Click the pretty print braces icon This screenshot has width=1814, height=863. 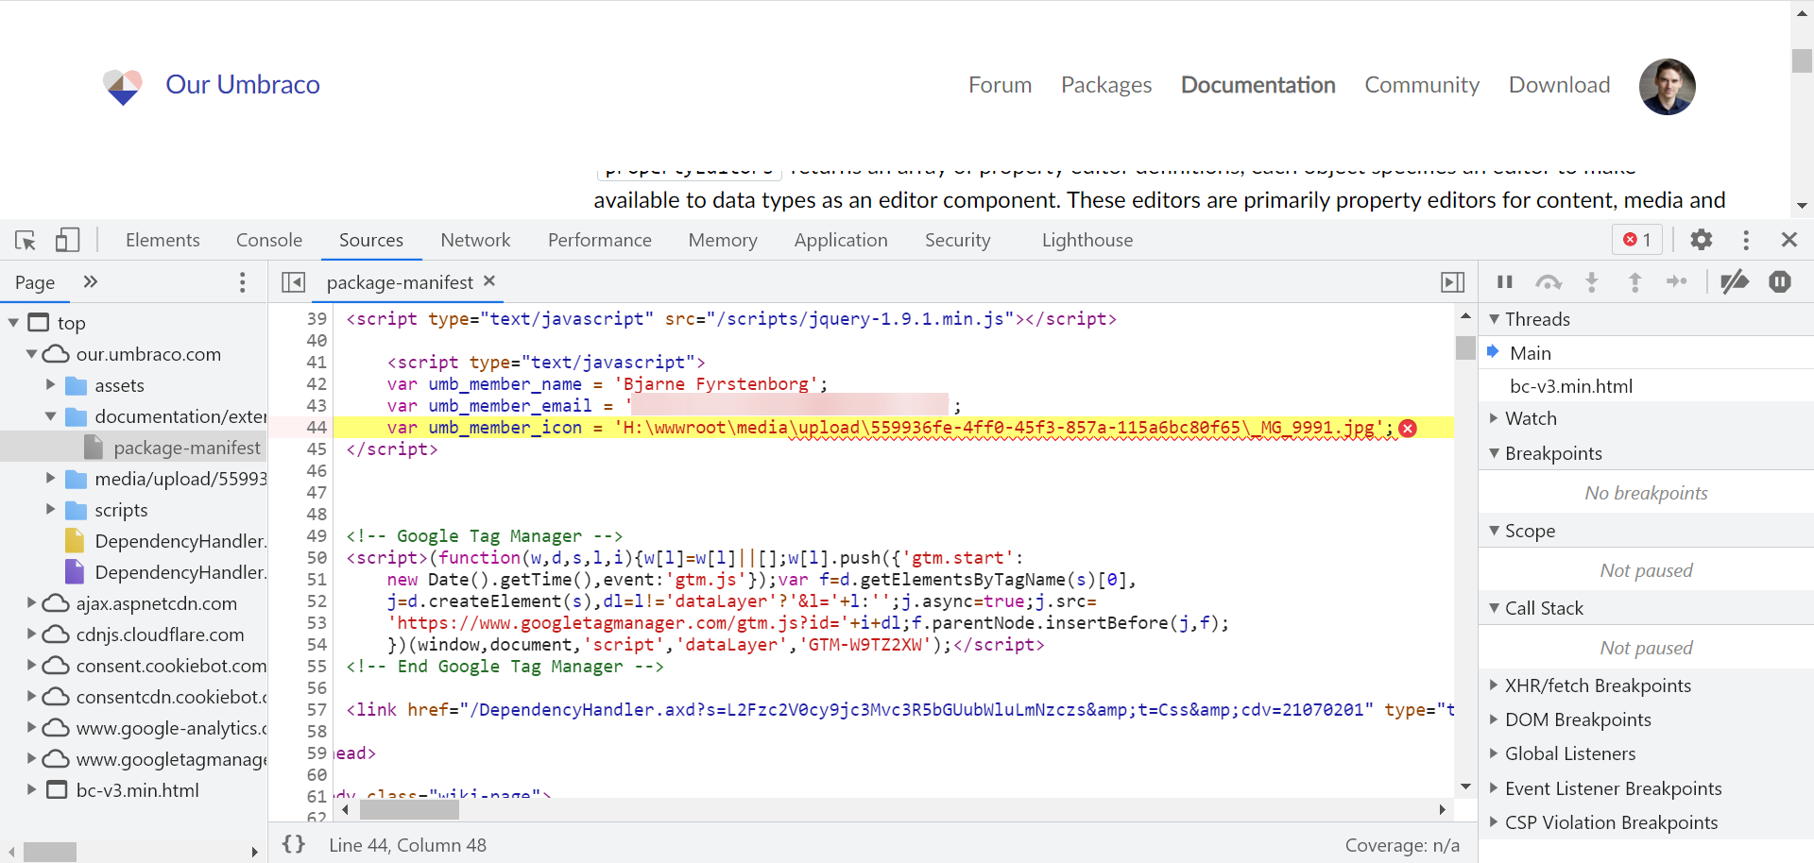click(294, 845)
